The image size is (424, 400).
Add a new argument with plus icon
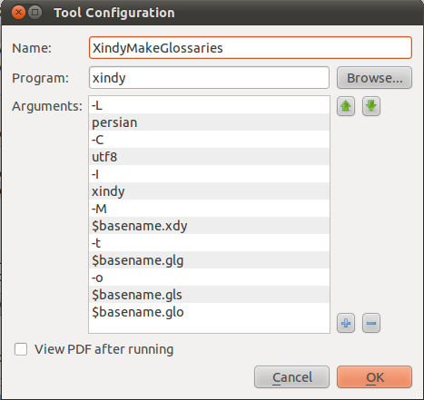(x=346, y=323)
